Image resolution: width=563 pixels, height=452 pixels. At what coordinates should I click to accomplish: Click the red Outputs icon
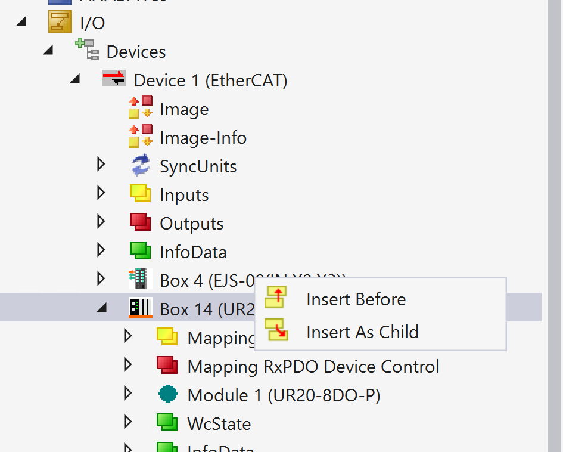(141, 222)
